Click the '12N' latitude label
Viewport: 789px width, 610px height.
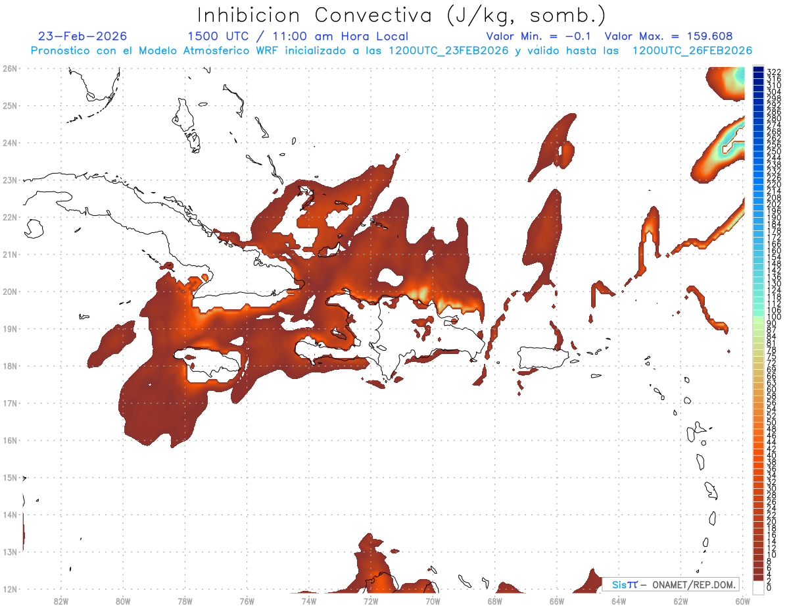click(10, 589)
